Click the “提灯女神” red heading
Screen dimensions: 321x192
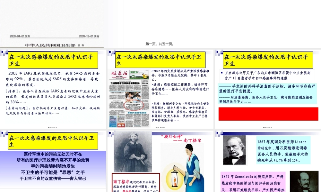[x=181, y=139]
